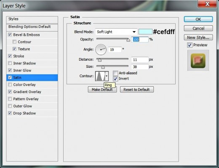Toggle the Stroke effect checkbox
The image size is (219, 168).
[x=10, y=56]
